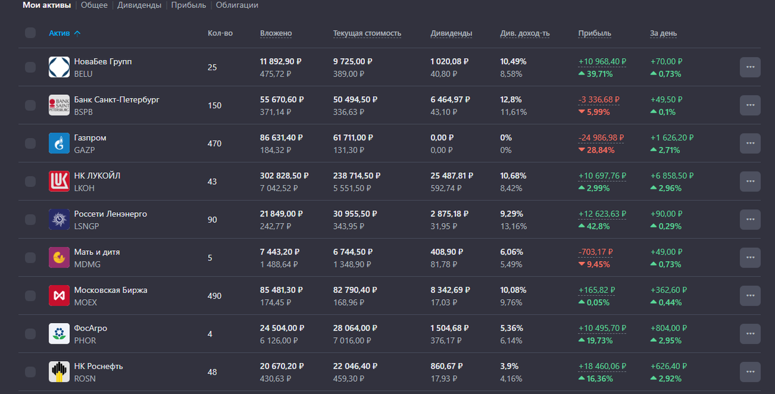Switch to the Дивиденды tab
The width and height of the screenshot is (775, 394).
click(x=139, y=5)
